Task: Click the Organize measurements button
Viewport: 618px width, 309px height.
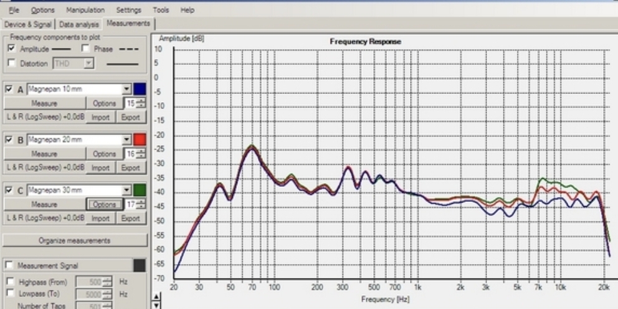Action: pyautogui.click(x=75, y=240)
